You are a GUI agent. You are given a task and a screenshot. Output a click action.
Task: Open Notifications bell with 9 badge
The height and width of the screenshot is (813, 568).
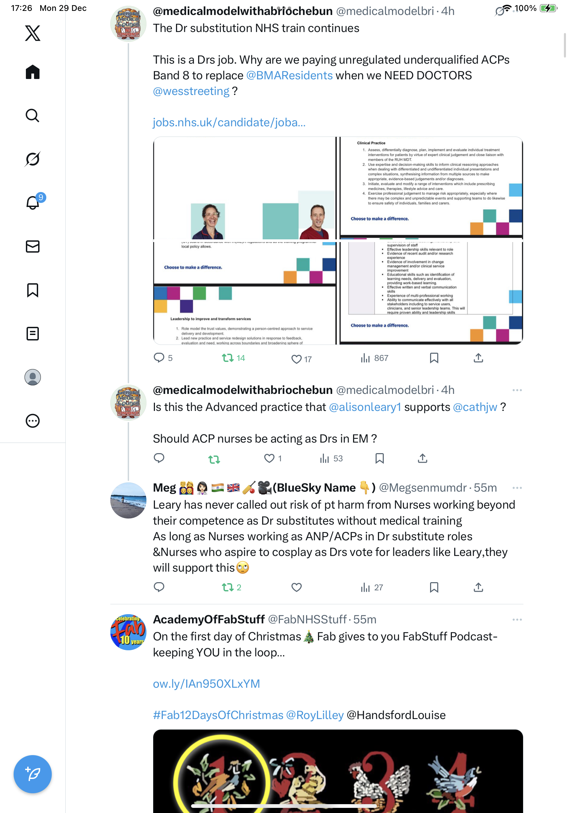[33, 202]
